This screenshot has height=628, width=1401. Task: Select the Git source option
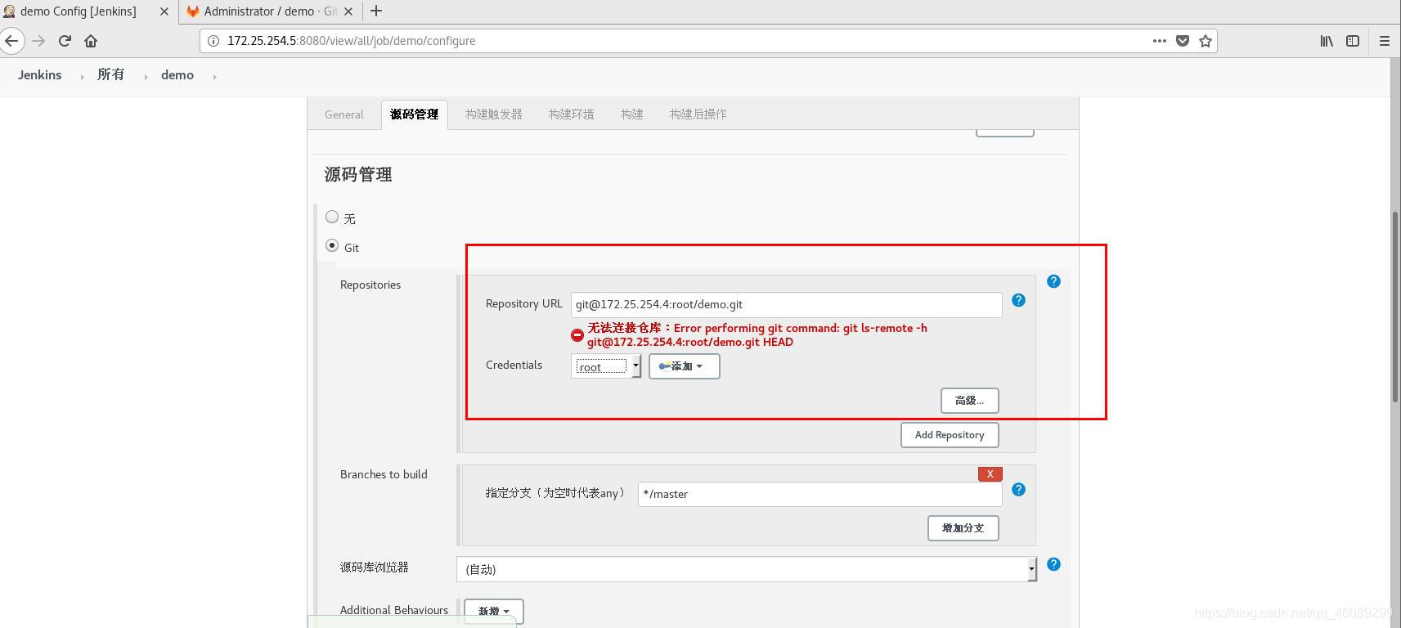(x=332, y=245)
